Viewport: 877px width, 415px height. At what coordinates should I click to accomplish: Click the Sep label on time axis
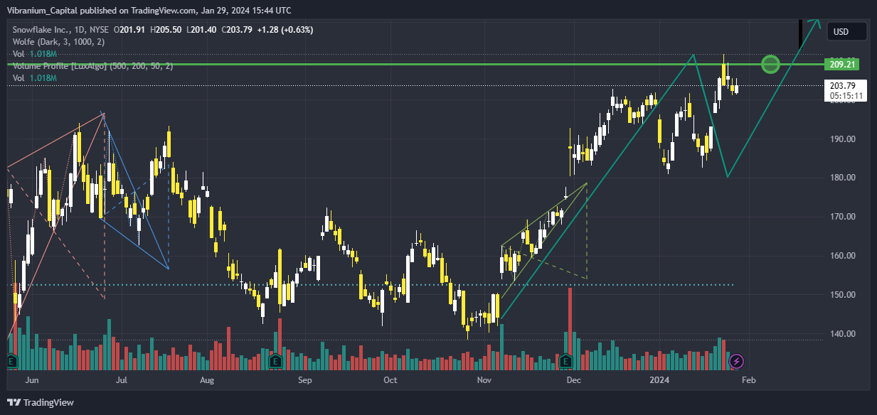click(x=304, y=380)
